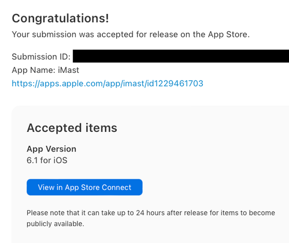Click the Submission ID label
Screen dimensions: 289x243
coord(41,57)
